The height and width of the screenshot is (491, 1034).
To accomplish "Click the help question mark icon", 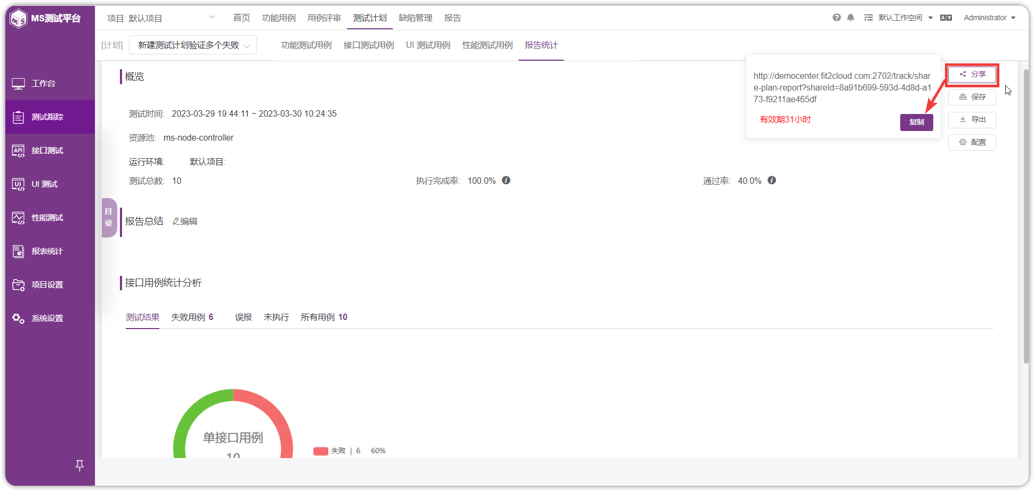I will tap(837, 18).
